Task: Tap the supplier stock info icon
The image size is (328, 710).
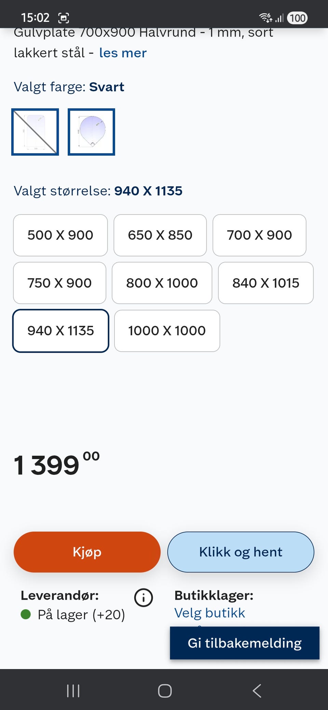Action: 143,598
